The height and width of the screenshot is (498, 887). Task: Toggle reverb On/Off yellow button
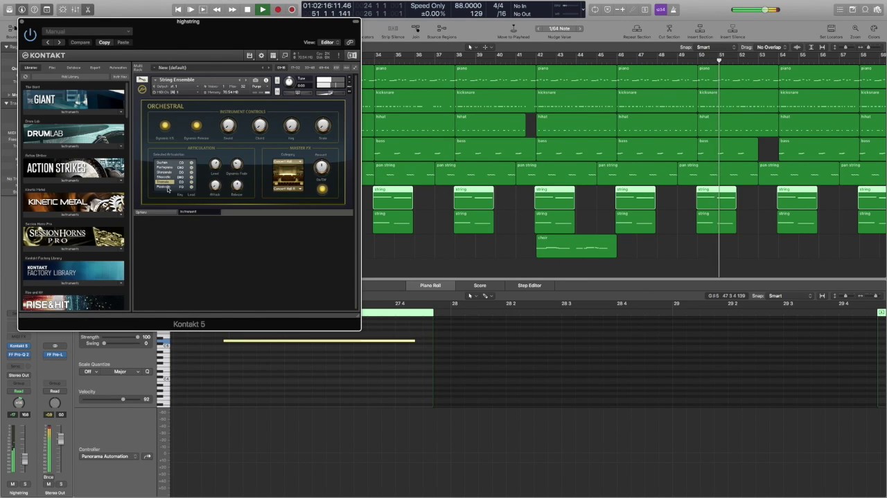click(322, 189)
